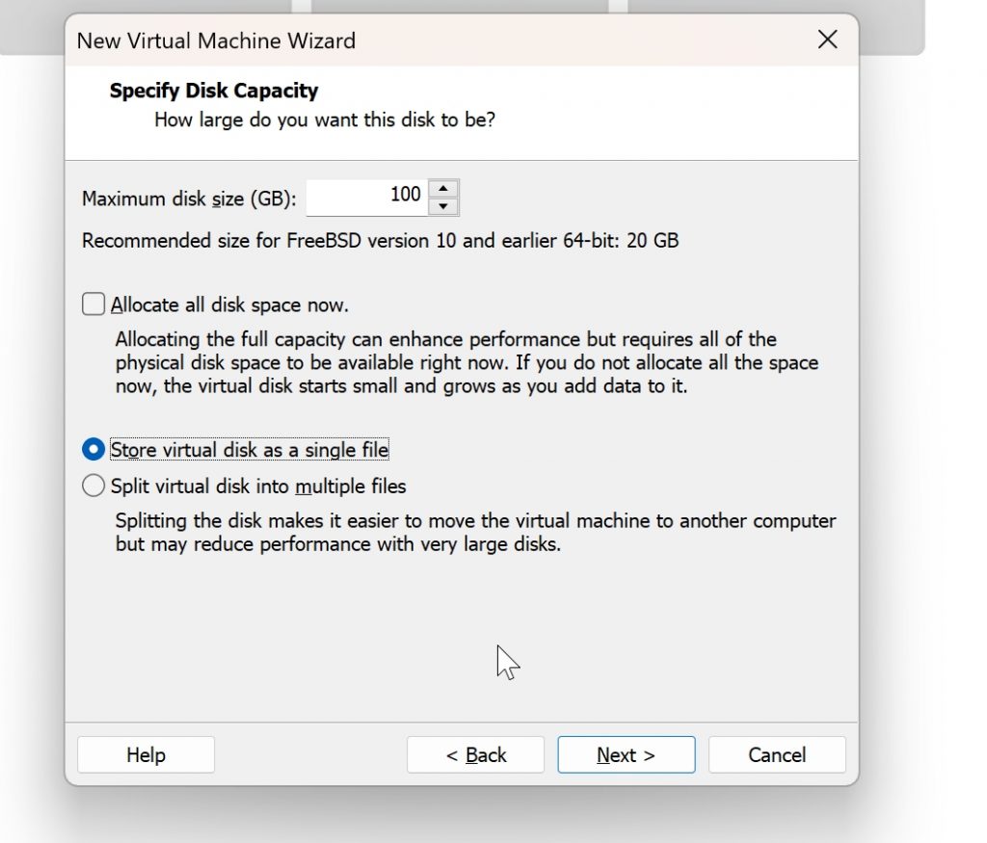Increase maximum disk size with up arrow
This screenshot has height=843, width=987.
(x=443, y=189)
